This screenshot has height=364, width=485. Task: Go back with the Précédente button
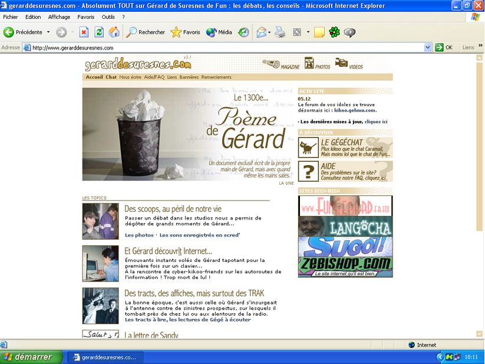(x=22, y=32)
